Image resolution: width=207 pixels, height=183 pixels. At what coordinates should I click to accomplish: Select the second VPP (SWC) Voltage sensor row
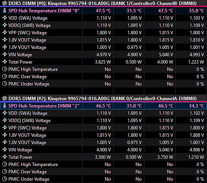tap(103, 128)
